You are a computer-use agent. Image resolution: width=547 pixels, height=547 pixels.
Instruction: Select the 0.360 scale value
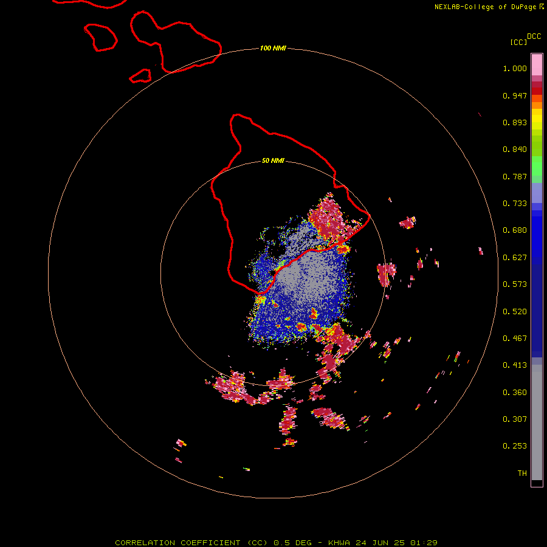point(515,393)
